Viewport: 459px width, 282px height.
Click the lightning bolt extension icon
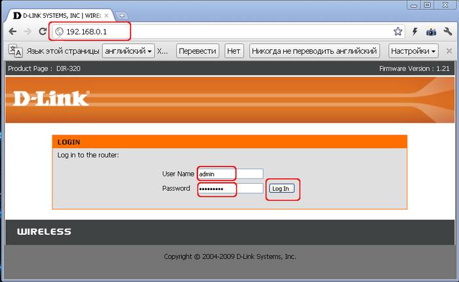pos(414,31)
